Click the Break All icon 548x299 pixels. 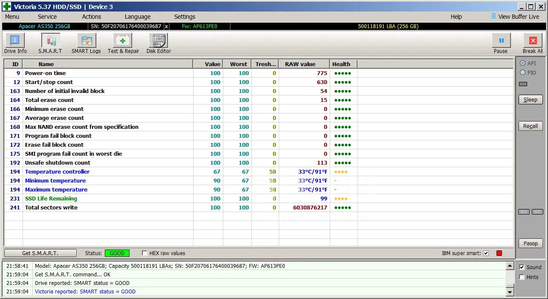[533, 44]
